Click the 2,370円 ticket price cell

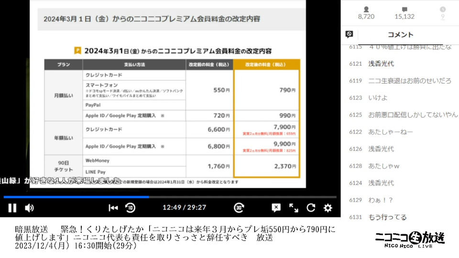click(x=266, y=166)
